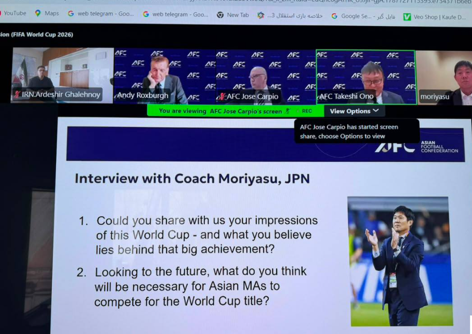
Task: Select AFC Takeshi Ono video thumbnail
Action: [x=366, y=77]
